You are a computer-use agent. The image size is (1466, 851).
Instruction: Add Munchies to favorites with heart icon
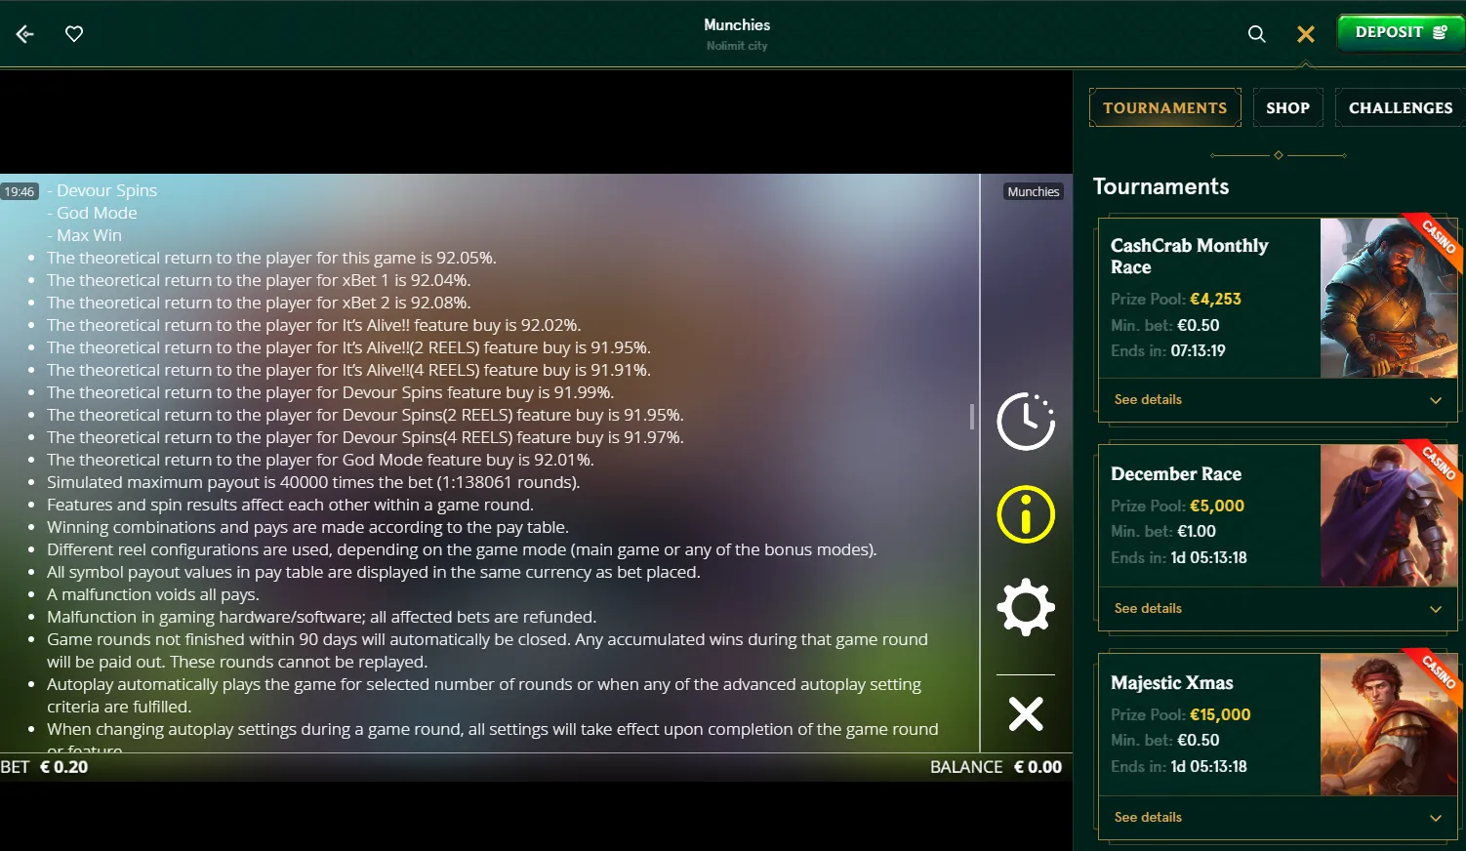coord(74,34)
